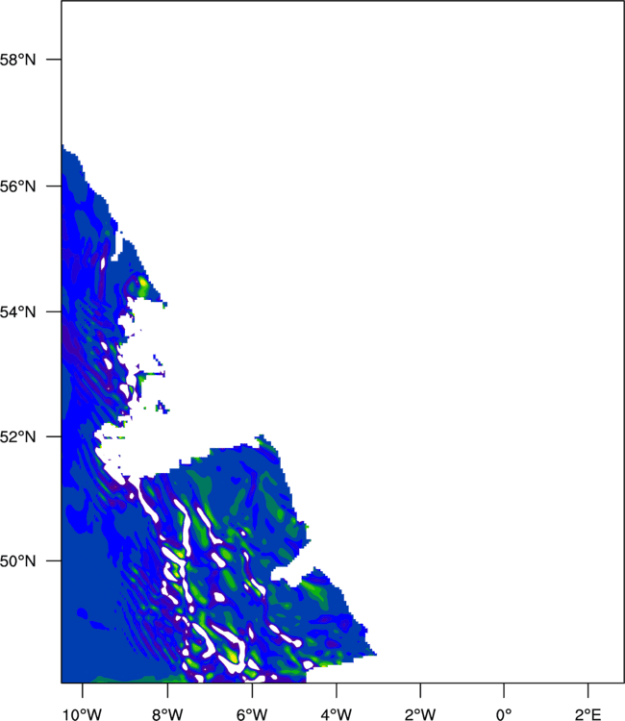Click the tick mark above 0° longitude
The width and height of the screenshot is (625, 721).
click(x=504, y=690)
